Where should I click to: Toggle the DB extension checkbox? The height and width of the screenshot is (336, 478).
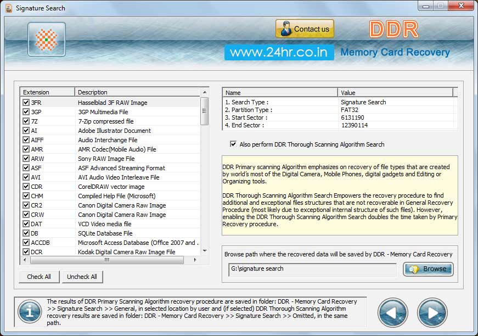(x=26, y=233)
